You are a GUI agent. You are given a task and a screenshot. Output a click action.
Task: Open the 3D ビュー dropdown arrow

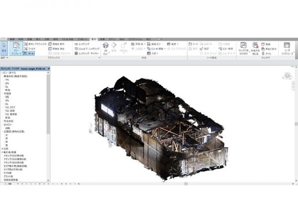109,53
